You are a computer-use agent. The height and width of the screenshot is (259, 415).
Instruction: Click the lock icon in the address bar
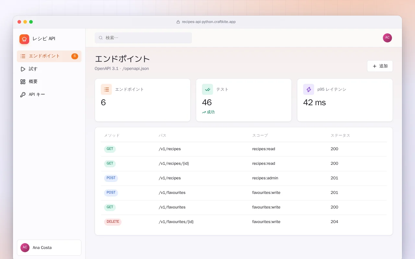point(178,22)
